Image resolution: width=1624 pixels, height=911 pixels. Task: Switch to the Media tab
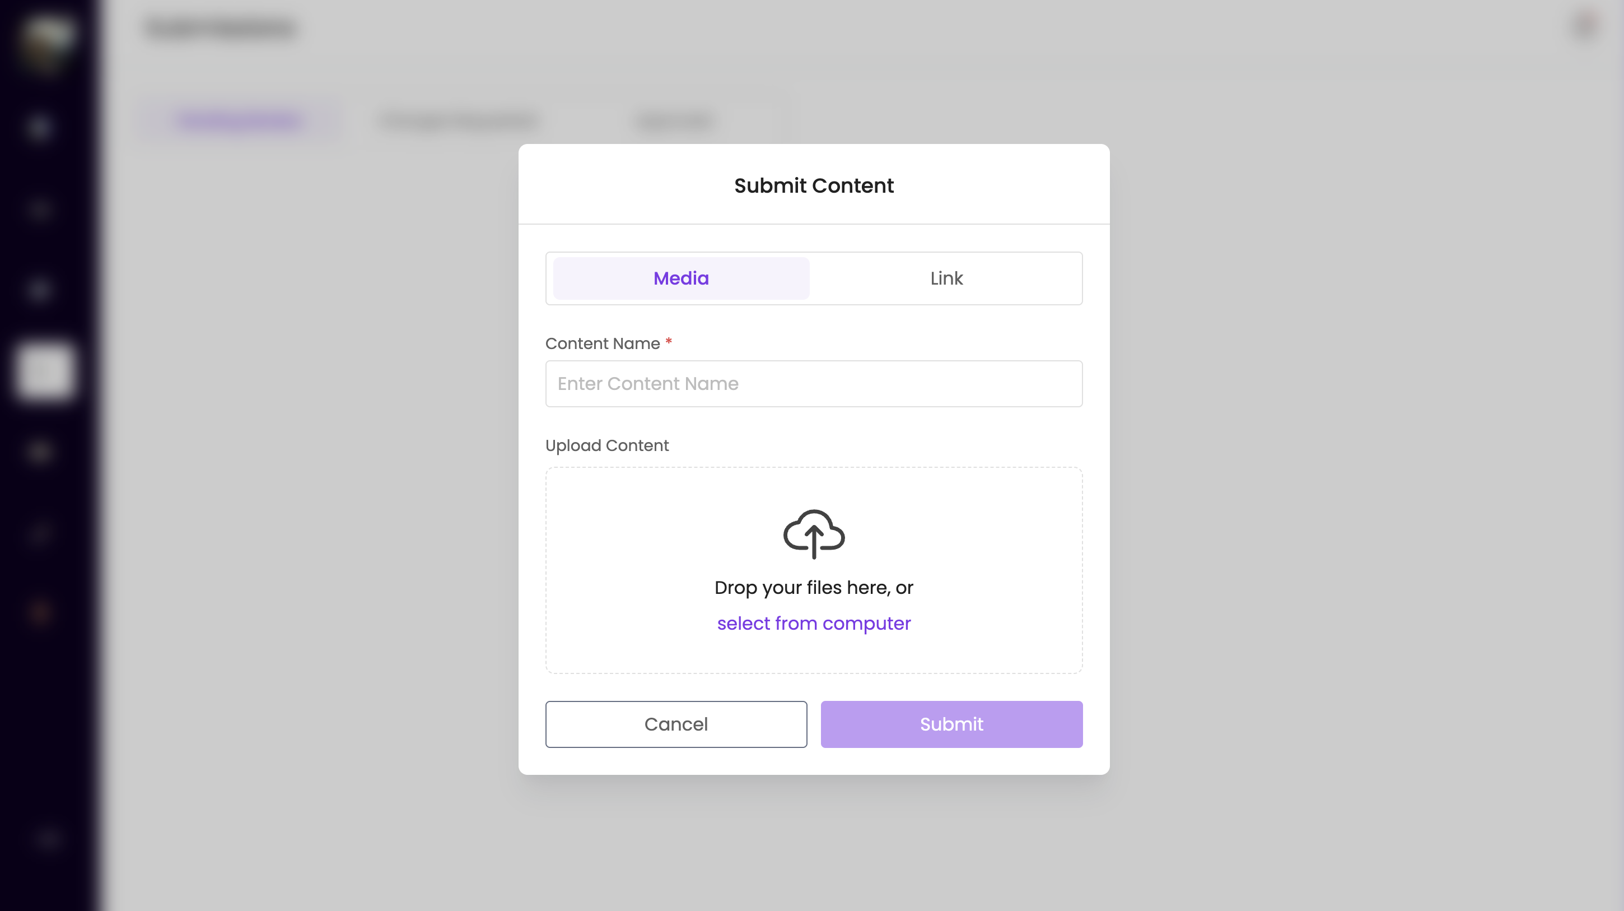[681, 278]
